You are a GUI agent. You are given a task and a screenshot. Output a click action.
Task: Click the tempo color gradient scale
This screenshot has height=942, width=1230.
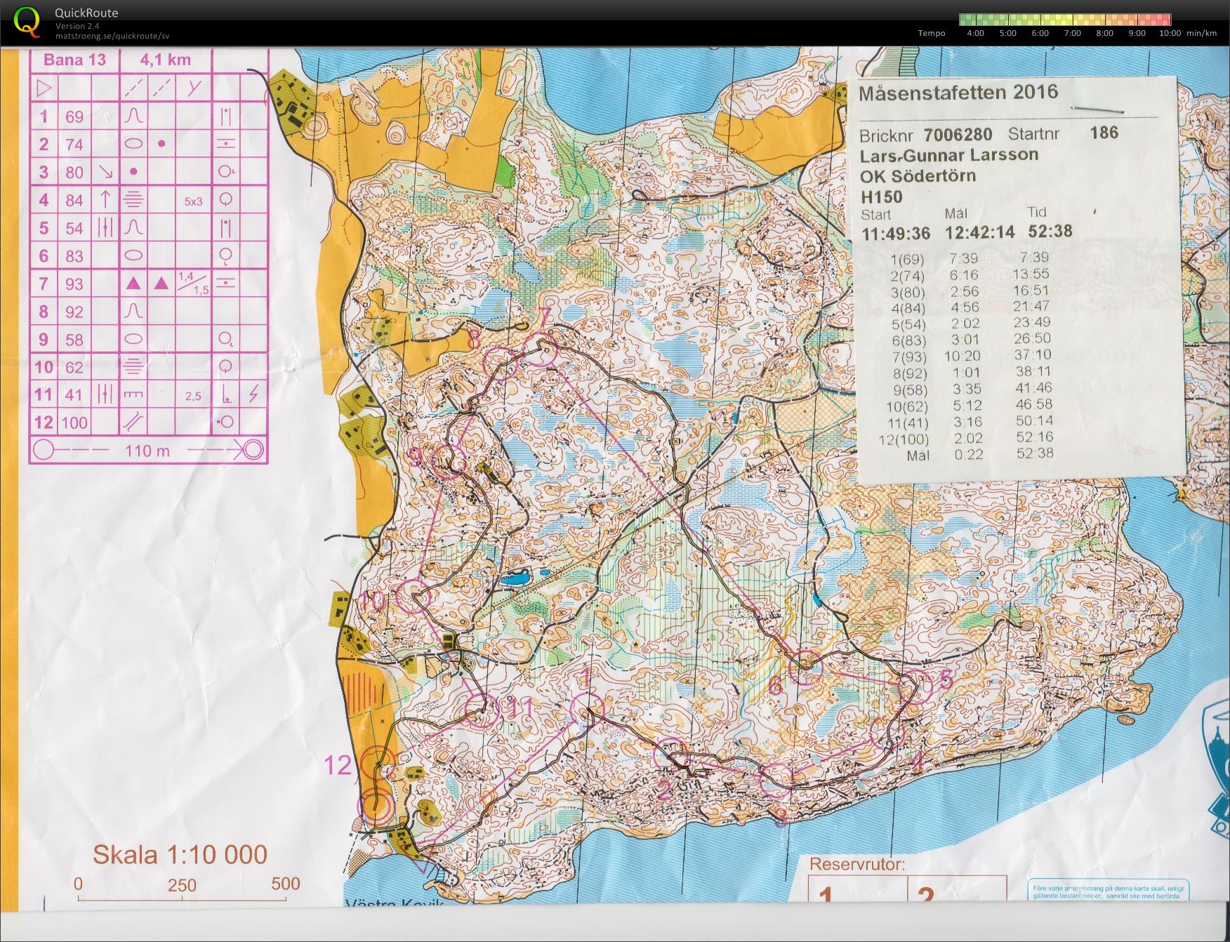tap(1065, 20)
